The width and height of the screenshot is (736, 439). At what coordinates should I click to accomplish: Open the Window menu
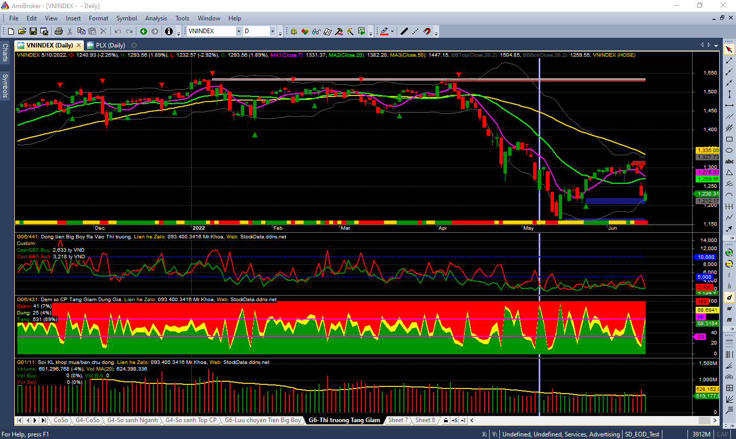tap(209, 18)
